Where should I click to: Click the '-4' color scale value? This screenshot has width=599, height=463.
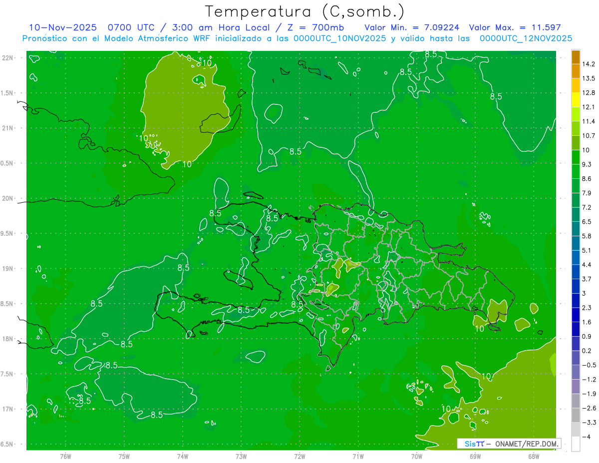tap(586, 437)
